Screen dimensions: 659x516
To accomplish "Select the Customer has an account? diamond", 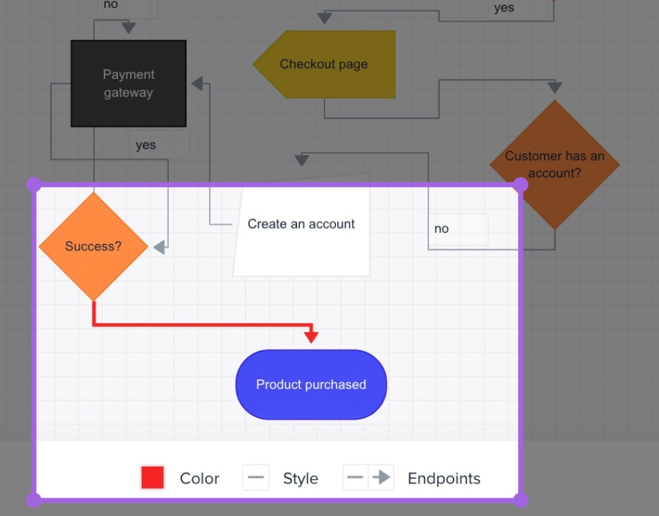I will pos(555,165).
